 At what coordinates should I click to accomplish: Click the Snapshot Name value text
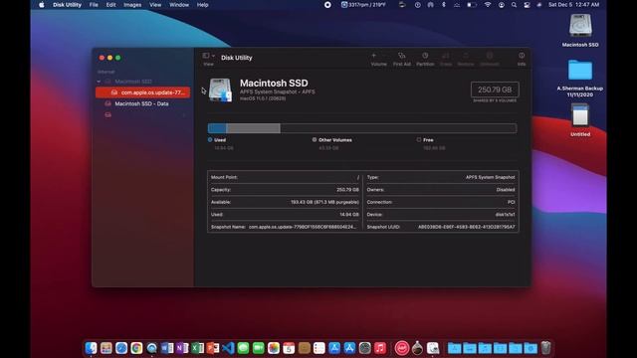pos(303,227)
